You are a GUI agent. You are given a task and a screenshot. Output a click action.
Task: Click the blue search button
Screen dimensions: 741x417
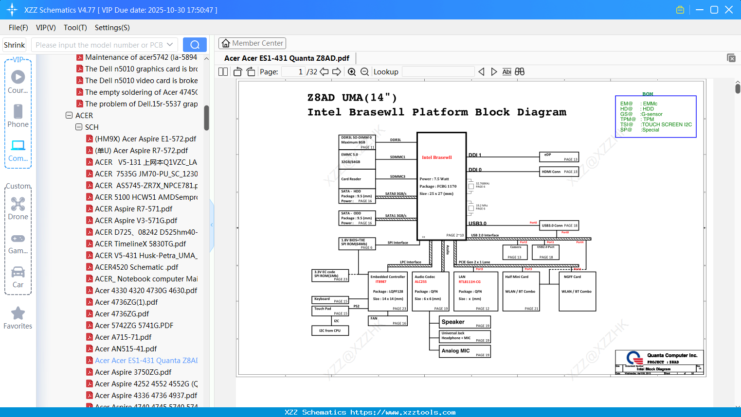tap(195, 45)
